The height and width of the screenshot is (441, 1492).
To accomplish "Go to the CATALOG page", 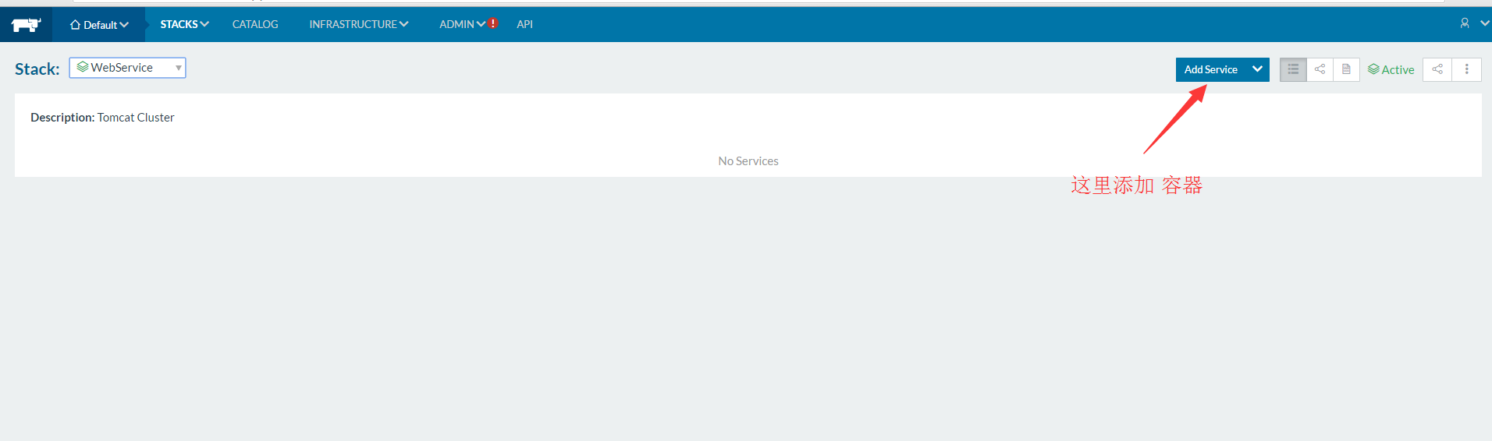I will [255, 24].
